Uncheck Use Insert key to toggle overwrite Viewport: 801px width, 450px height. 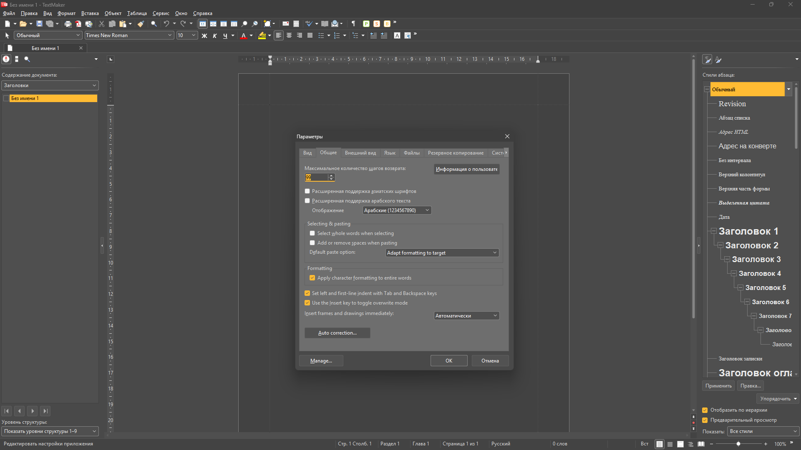[307, 303]
